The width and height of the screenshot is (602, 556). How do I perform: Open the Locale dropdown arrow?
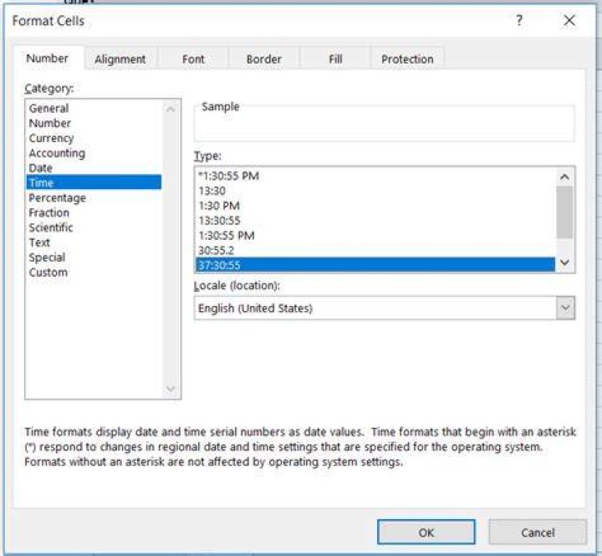coord(565,308)
